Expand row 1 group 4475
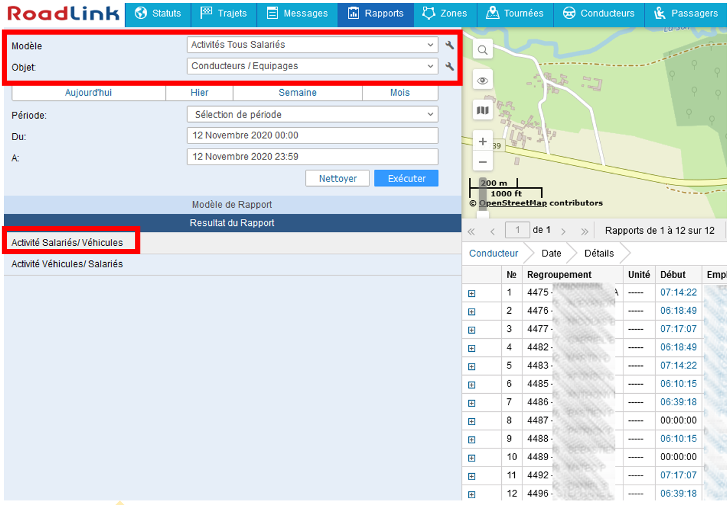The width and height of the screenshot is (728, 505). pos(472,293)
